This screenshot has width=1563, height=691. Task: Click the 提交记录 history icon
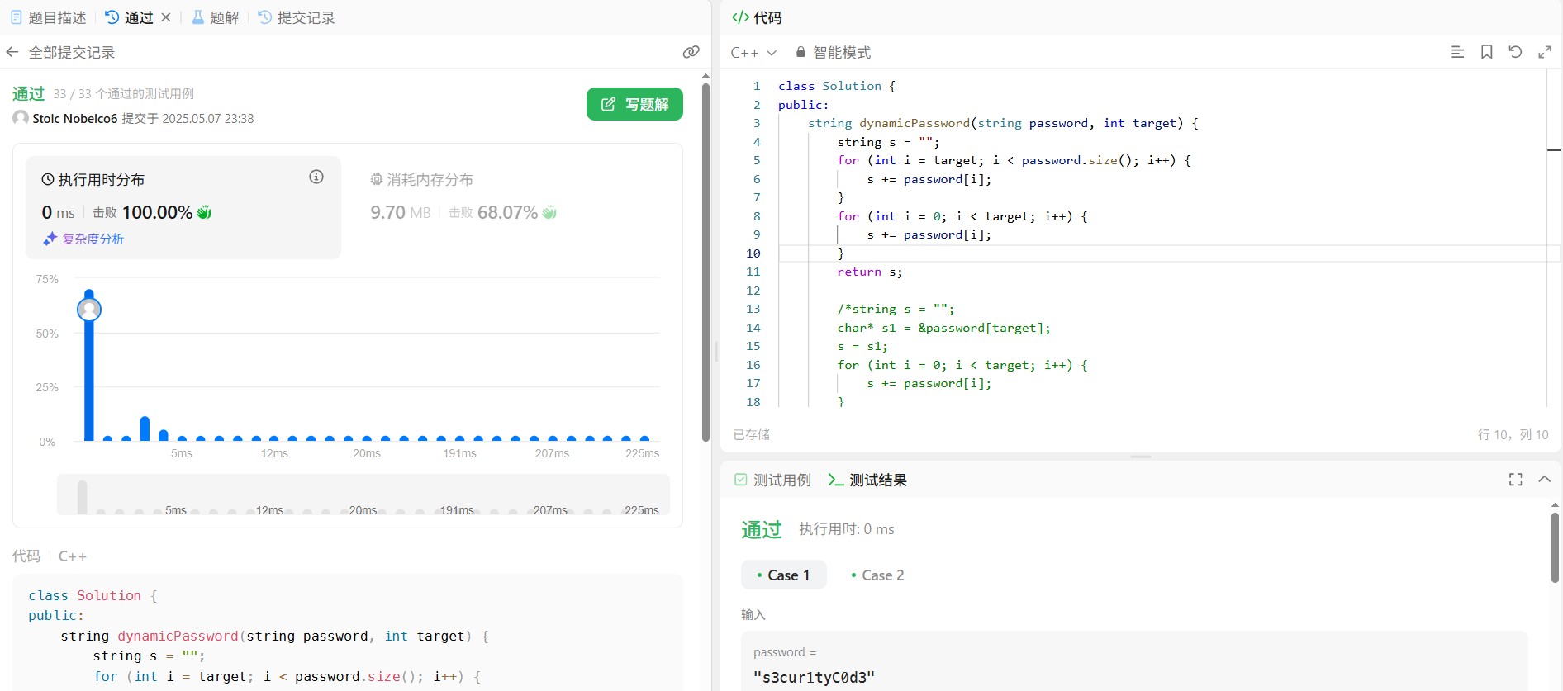pos(265,17)
